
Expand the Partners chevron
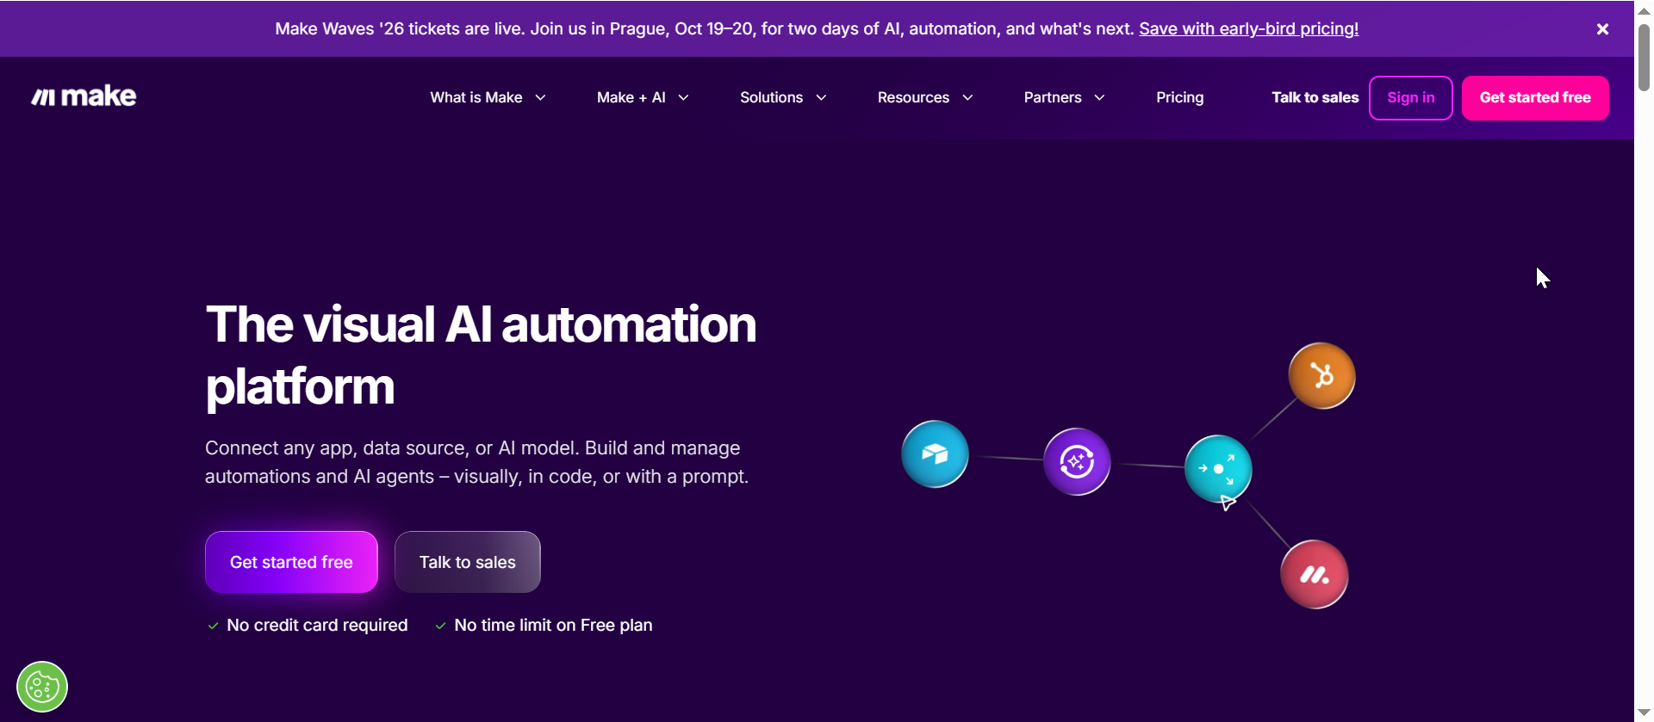click(x=1099, y=98)
